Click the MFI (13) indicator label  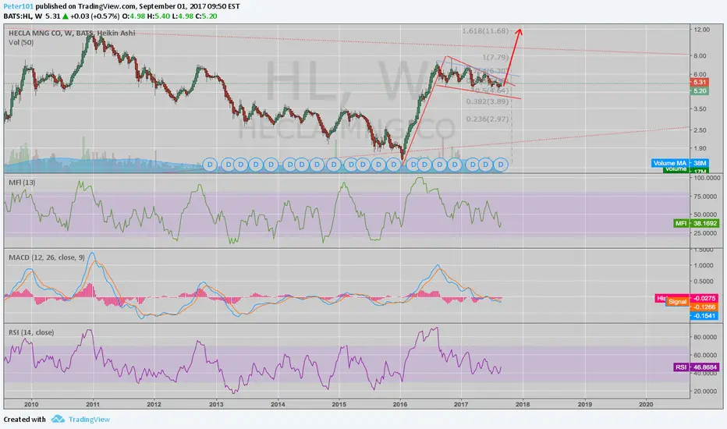(22, 183)
